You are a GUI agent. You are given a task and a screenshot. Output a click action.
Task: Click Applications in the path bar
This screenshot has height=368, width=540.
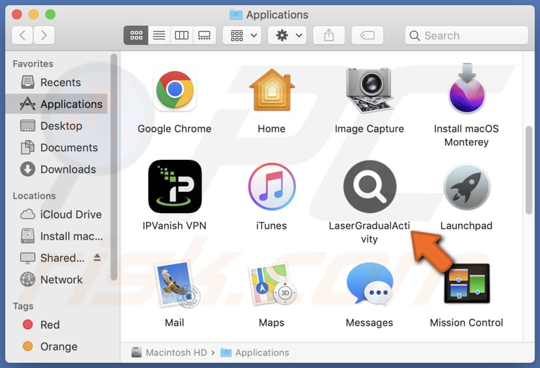coord(254,352)
